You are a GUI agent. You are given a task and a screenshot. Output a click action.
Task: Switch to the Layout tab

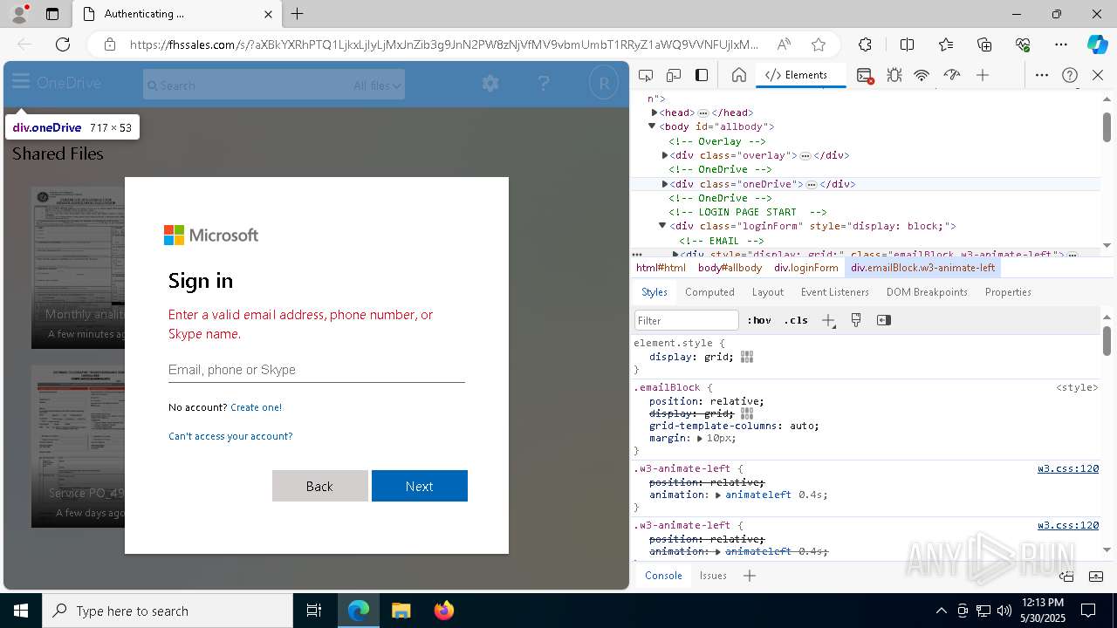[x=768, y=292]
